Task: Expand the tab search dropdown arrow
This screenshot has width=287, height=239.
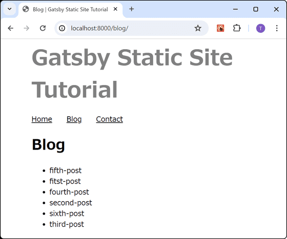Action: 10,9
